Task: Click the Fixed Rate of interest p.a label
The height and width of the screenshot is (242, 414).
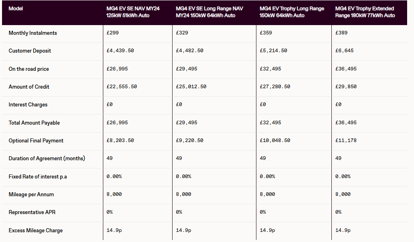Action: (x=38, y=176)
